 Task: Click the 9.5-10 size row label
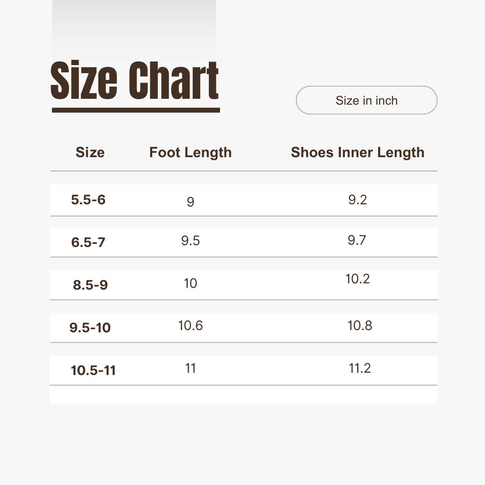[90, 328]
